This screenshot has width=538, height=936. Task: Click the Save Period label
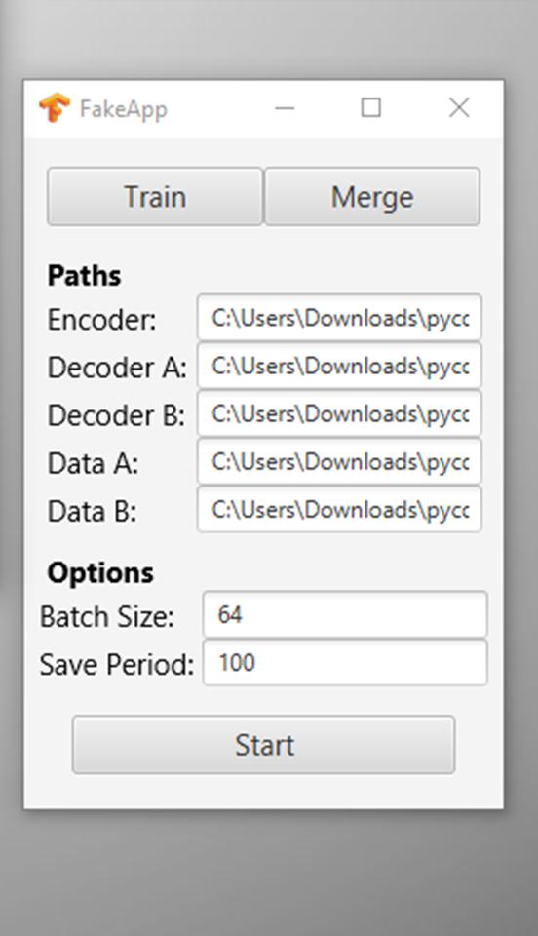pos(117,664)
